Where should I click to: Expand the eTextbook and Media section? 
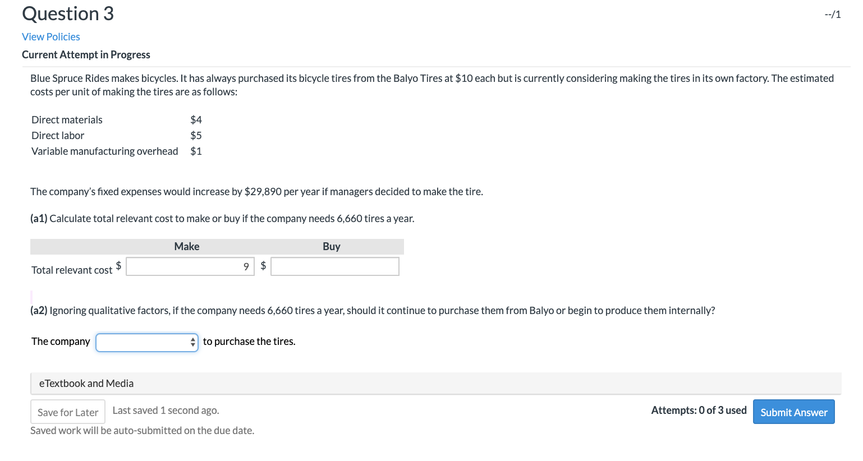[x=86, y=383]
